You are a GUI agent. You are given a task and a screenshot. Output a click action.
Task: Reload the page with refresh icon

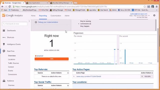[10, 6]
